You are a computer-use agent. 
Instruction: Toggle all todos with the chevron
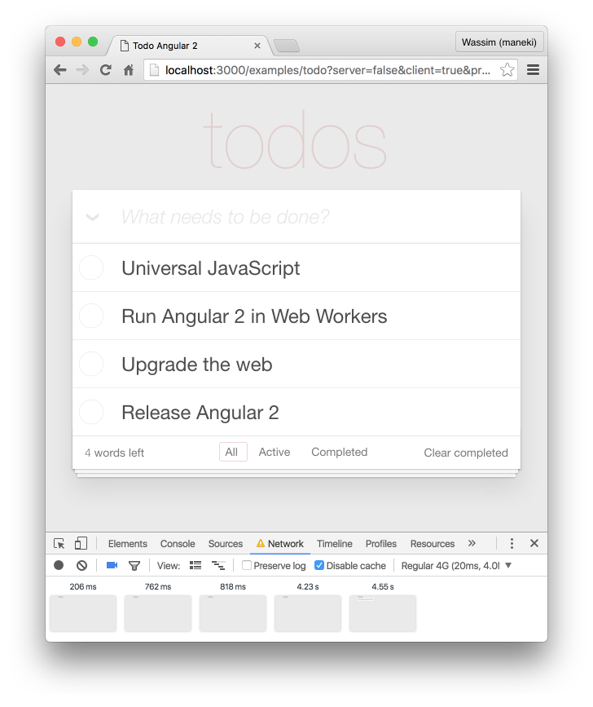click(92, 218)
